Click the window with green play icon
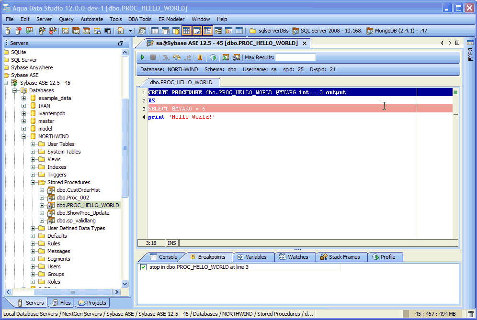 (x=226, y=57)
